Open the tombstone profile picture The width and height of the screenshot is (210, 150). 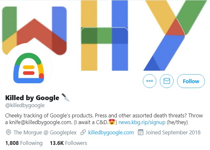pyautogui.click(x=29, y=68)
